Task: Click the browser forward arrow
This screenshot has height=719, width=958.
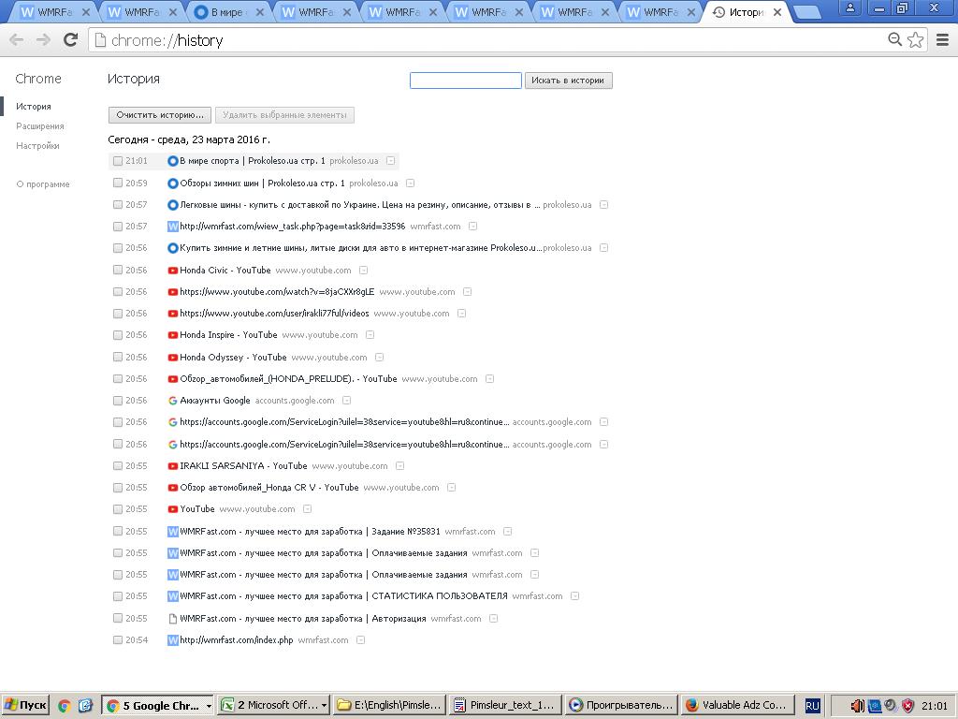Action: pos(43,40)
